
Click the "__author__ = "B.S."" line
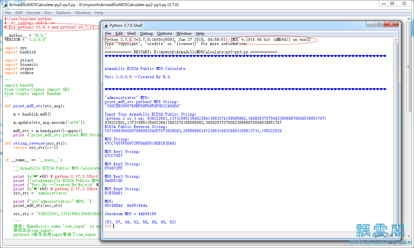(26, 35)
